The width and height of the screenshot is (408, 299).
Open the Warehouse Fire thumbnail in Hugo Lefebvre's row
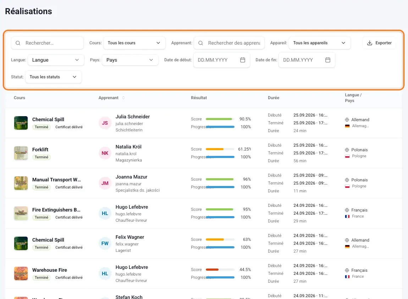(21, 273)
